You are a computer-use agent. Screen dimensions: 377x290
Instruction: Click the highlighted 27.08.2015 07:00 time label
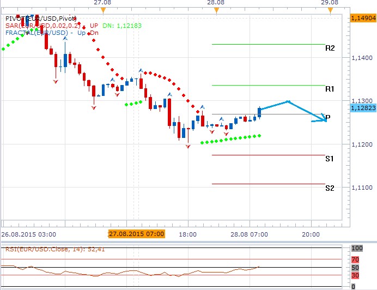click(x=136, y=233)
